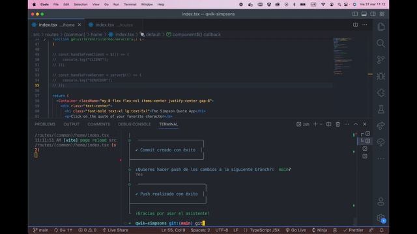417x234 pixels.
Task: Close the index.tsx .../home tab
Action: 79,25
